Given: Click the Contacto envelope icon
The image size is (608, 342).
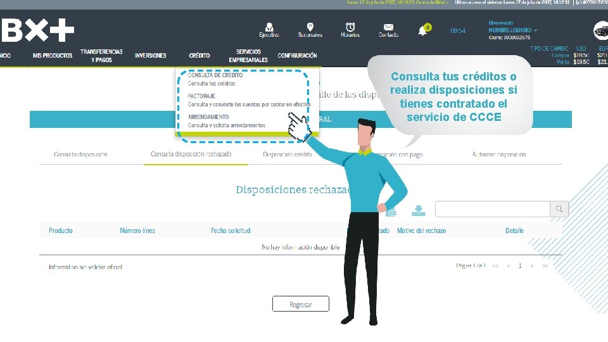Looking at the screenshot, I should [388, 27].
